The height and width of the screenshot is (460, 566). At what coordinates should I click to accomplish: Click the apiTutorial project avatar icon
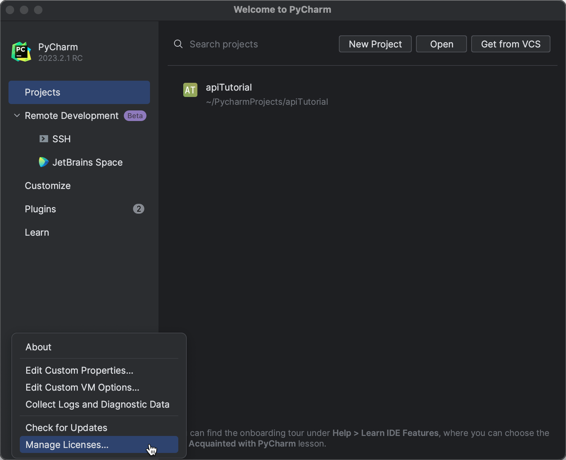point(190,90)
